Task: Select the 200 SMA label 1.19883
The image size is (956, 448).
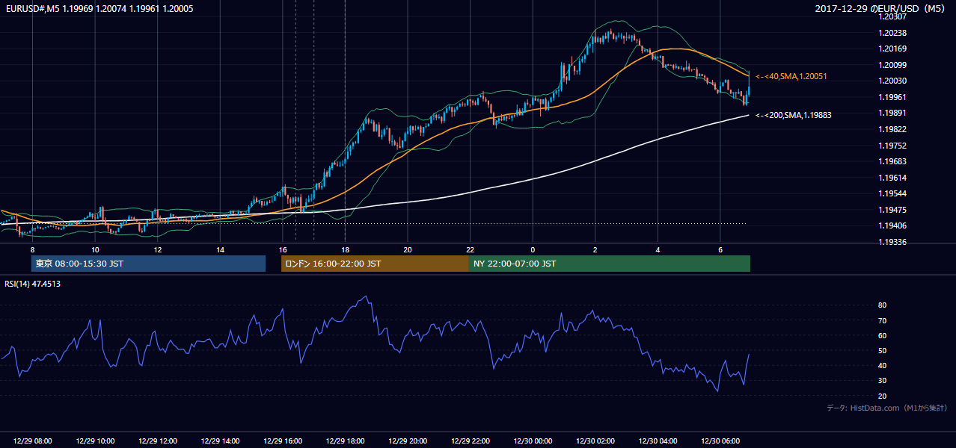Action: pos(793,115)
